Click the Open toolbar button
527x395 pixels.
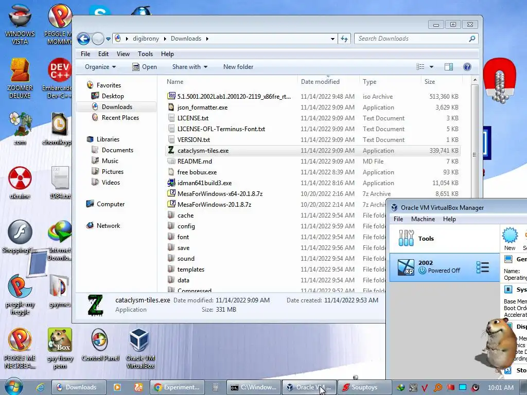click(145, 67)
